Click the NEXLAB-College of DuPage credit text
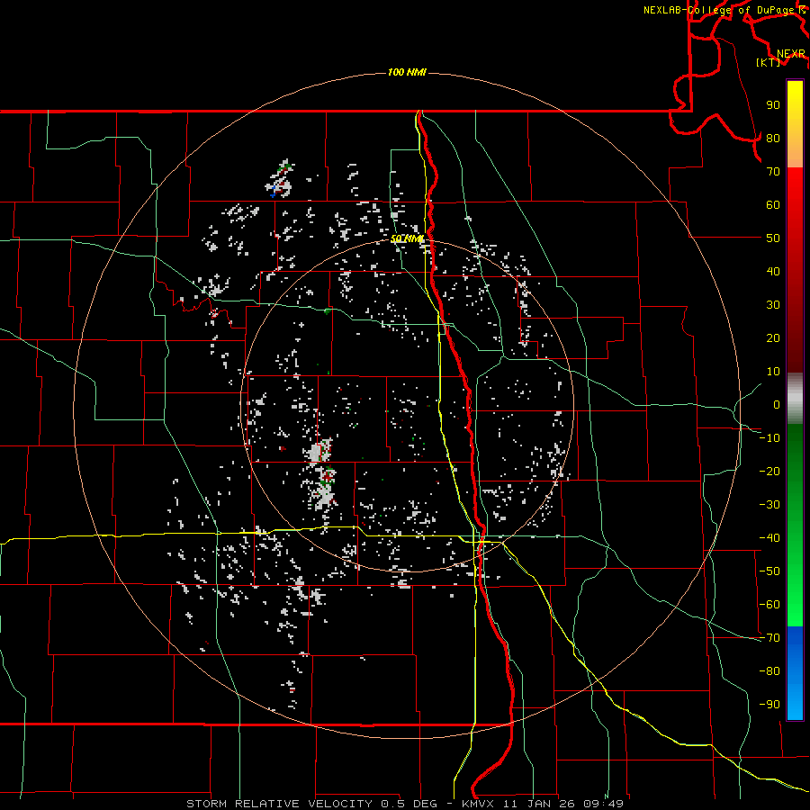Image resolution: width=810 pixels, height=810 pixels. tap(720, 10)
